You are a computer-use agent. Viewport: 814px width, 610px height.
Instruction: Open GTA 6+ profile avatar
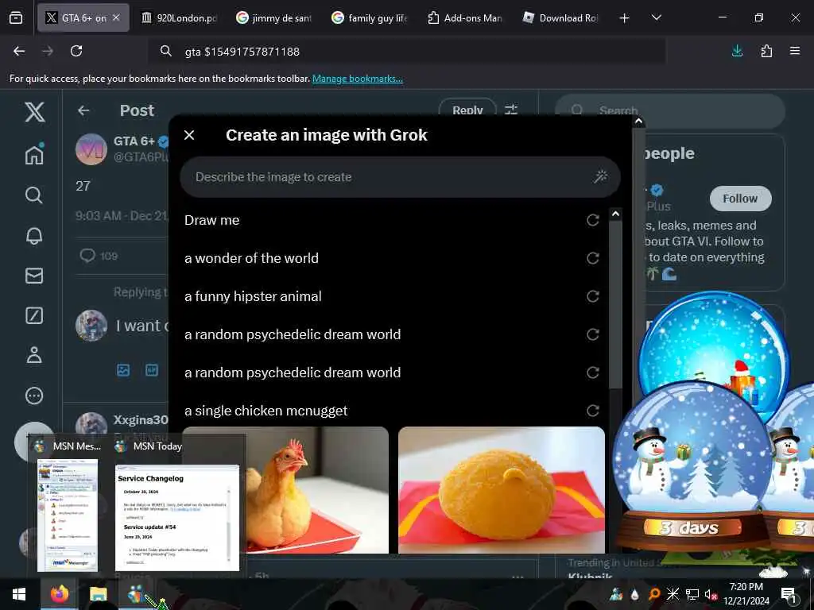(91, 149)
